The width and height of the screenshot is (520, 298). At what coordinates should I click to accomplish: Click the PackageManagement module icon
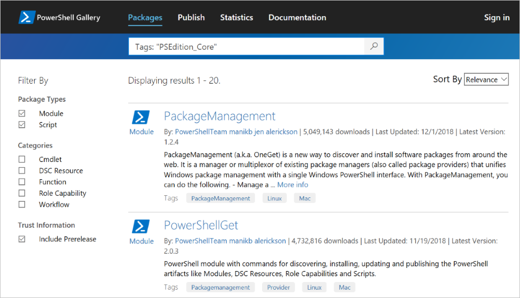(x=141, y=117)
